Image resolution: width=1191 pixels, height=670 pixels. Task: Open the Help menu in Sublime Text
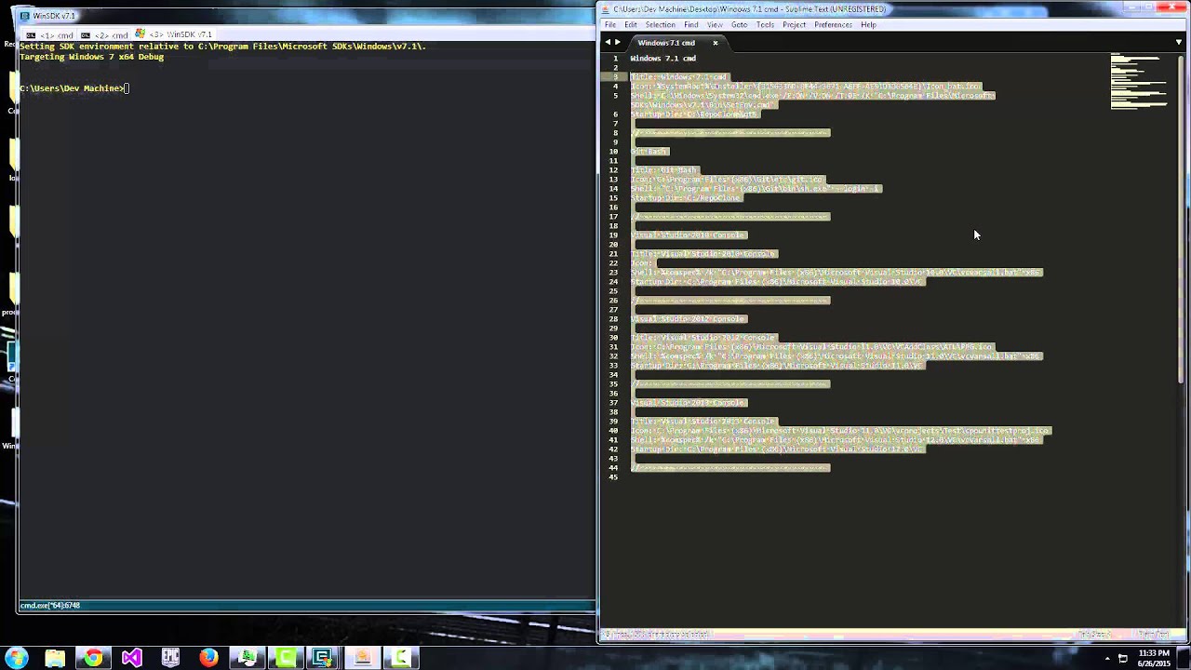pyautogui.click(x=868, y=25)
